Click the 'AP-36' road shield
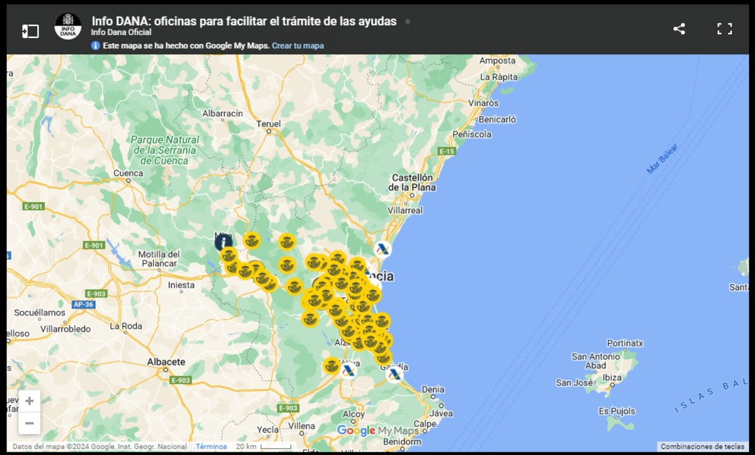The height and width of the screenshot is (455, 755). [x=83, y=304]
